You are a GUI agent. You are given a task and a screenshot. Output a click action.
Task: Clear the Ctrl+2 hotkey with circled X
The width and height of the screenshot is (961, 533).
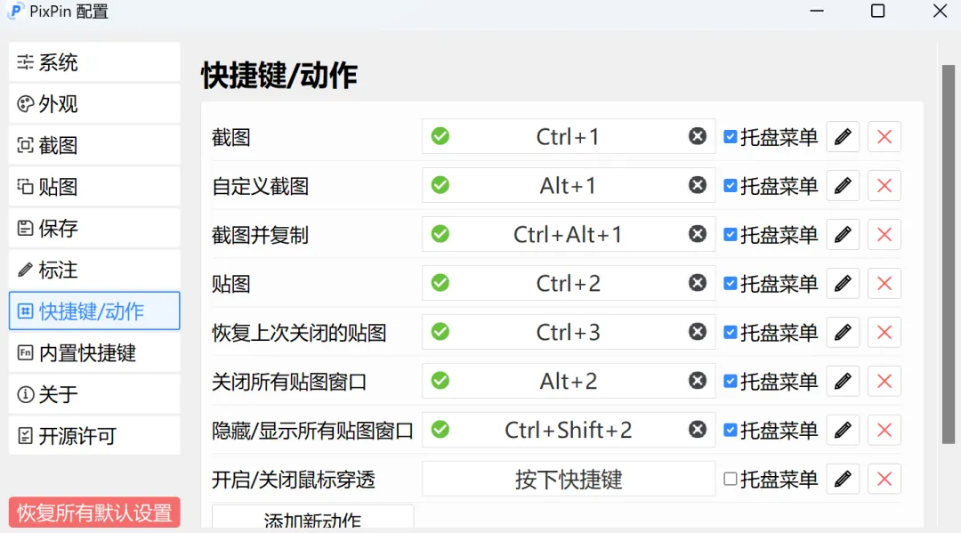pyautogui.click(x=698, y=283)
